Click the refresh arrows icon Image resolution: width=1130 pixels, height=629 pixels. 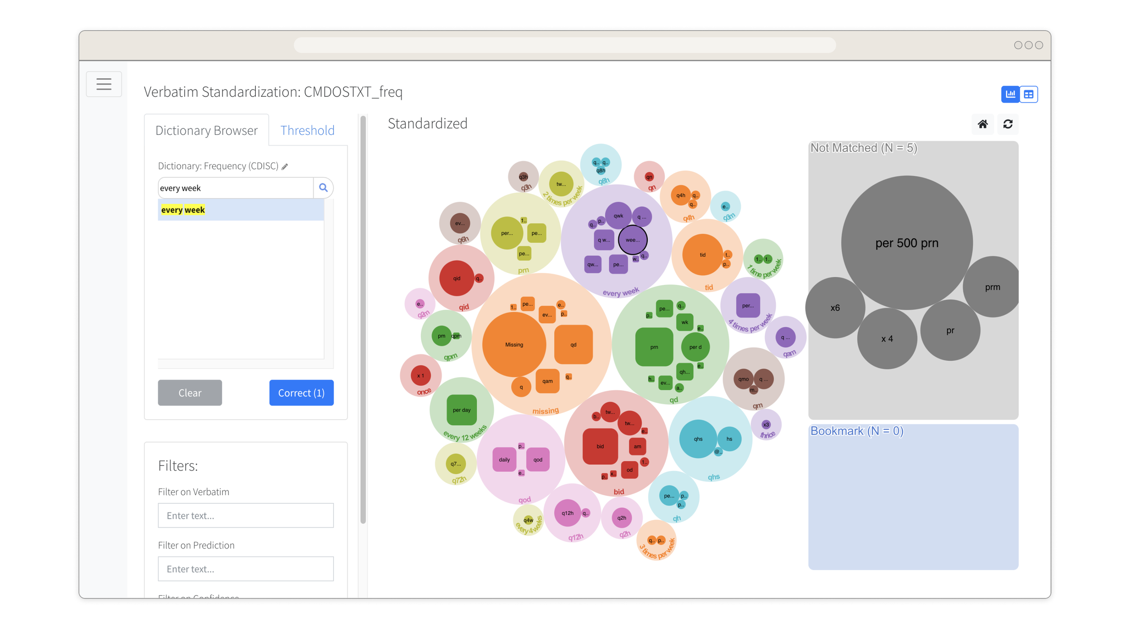pyautogui.click(x=1008, y=124)
